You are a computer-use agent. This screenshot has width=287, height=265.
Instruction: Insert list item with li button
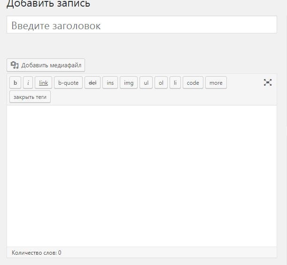(175, 83)
